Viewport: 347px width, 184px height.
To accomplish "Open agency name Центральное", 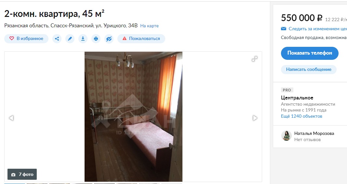I will (x=297, y=98).
